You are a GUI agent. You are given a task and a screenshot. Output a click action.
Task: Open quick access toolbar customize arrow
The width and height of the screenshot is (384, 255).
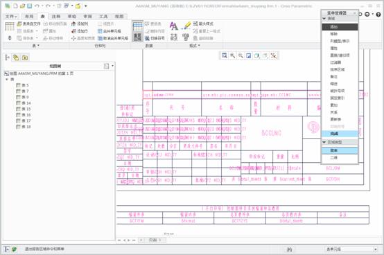pyautogui.click(x=86, y=6)
